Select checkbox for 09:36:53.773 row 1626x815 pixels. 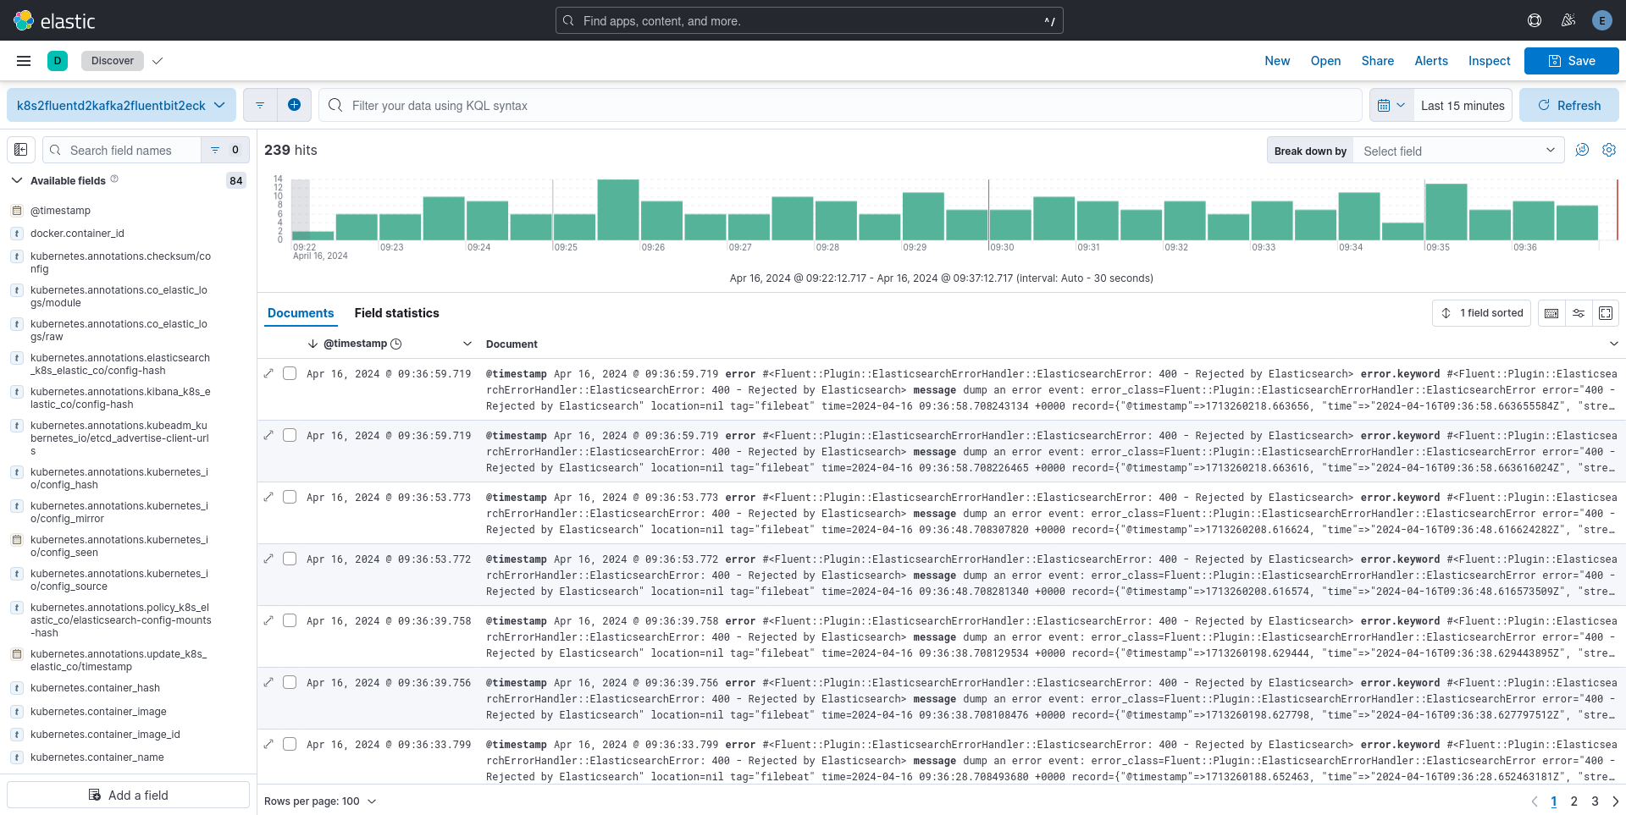tap(290, 497)
